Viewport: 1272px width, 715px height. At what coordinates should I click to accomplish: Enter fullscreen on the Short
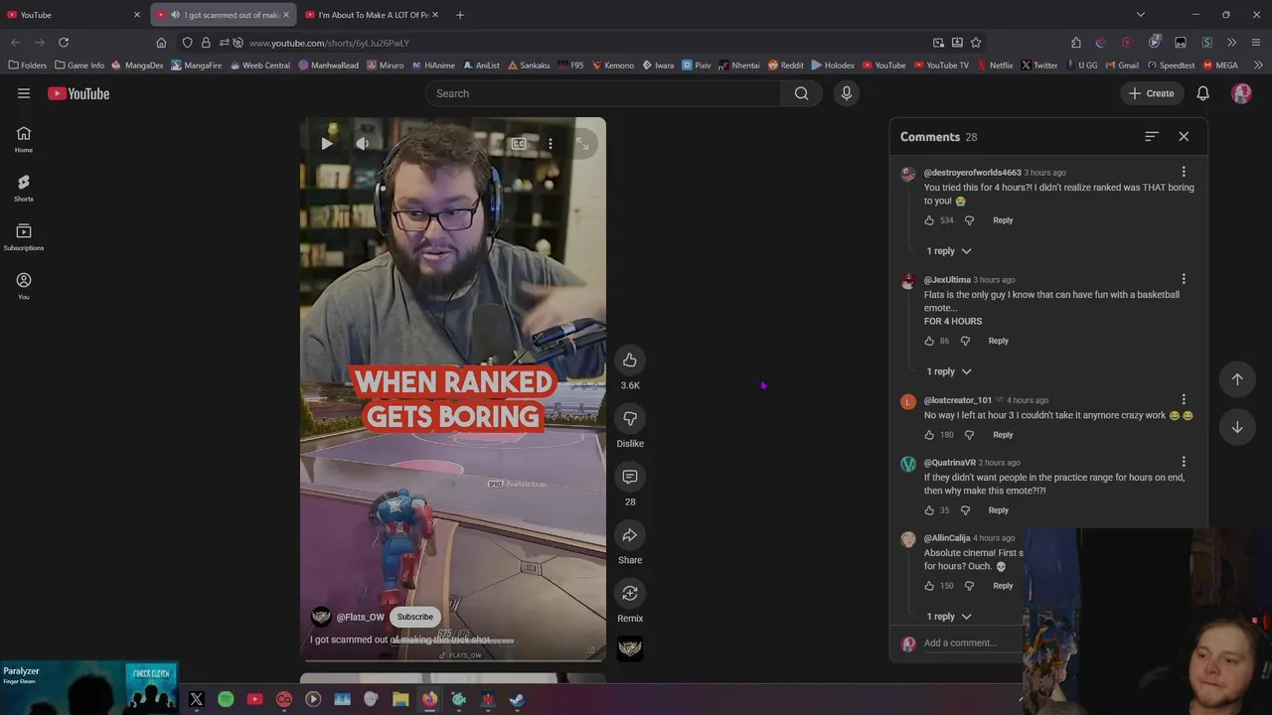tap(582, 144)
